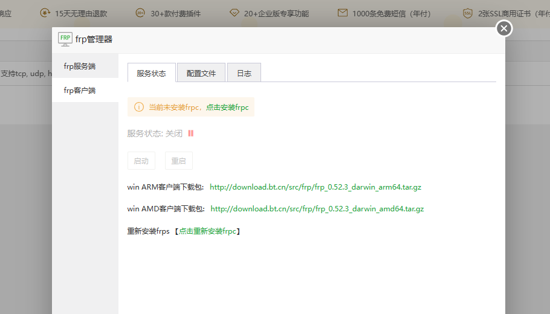Click the envelope icon for 1000条免费短信
The height and width of the screenshot is (314, 550).
[x=343, y=13]
